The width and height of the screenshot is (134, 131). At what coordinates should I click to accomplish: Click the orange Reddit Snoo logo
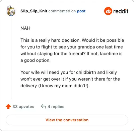108,11
